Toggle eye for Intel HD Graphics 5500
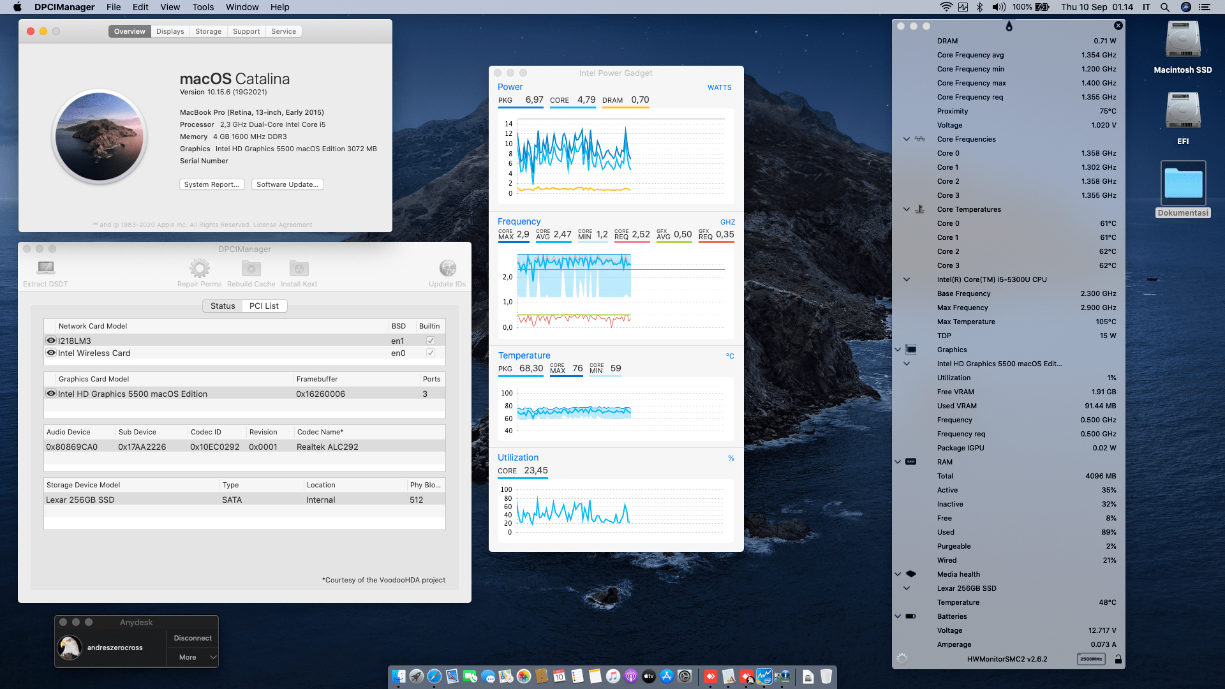Screen dimensions: 1225x689 click(51, 394)
